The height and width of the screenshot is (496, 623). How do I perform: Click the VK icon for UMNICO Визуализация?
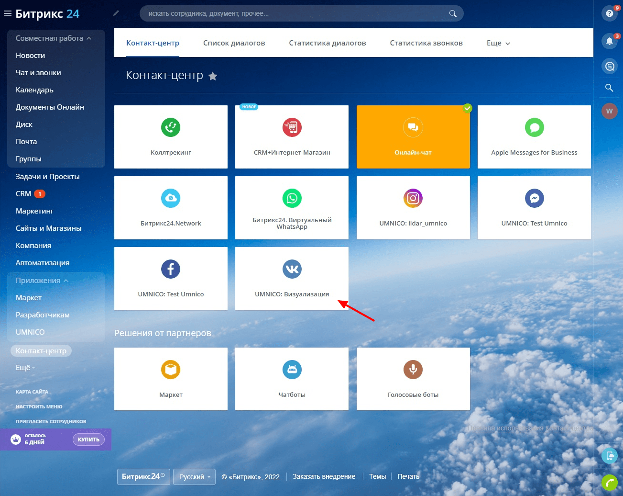click(x=292, y=269)
